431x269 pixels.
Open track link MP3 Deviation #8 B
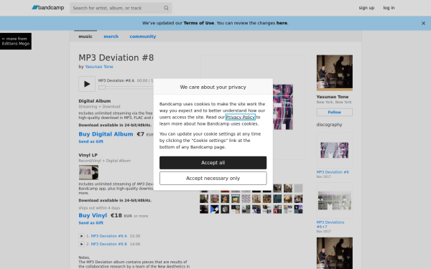[109, 244]
